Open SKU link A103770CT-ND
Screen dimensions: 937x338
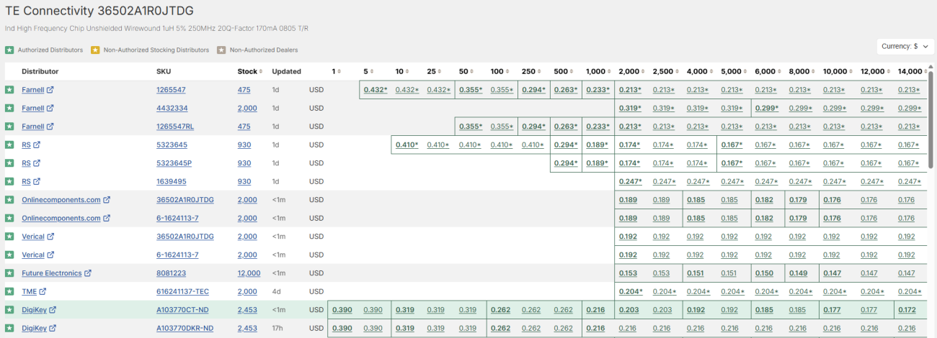point(184,310)
